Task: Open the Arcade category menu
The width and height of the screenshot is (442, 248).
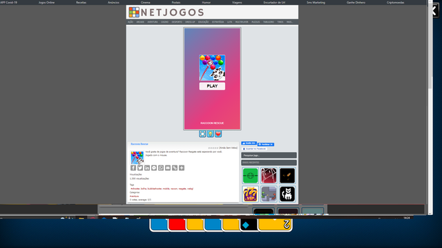Action: [x=140, y=22]
